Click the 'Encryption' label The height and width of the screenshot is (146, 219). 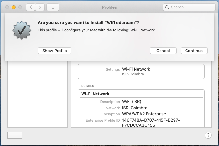click(110, 114)
